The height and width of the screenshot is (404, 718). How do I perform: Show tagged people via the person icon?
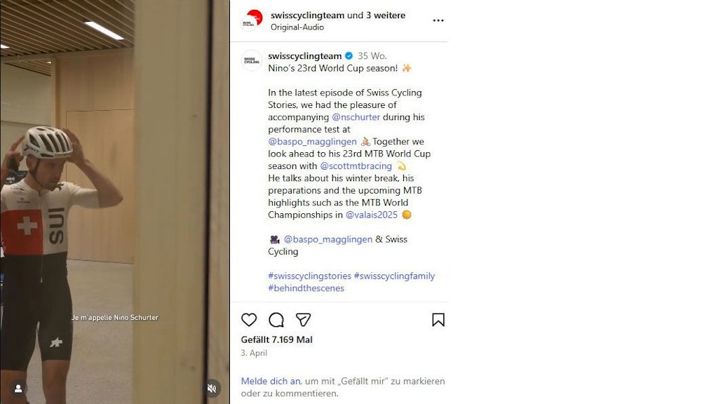(18, 389)
